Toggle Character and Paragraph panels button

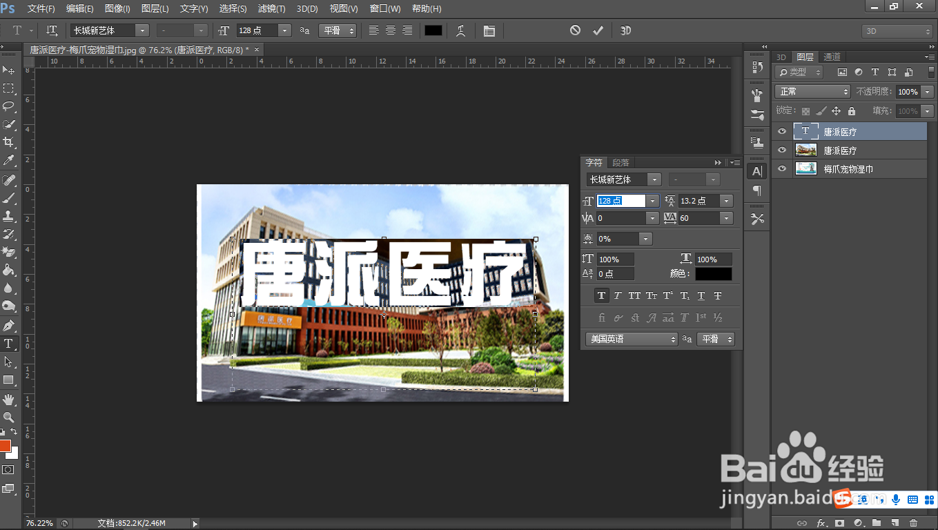489,30
